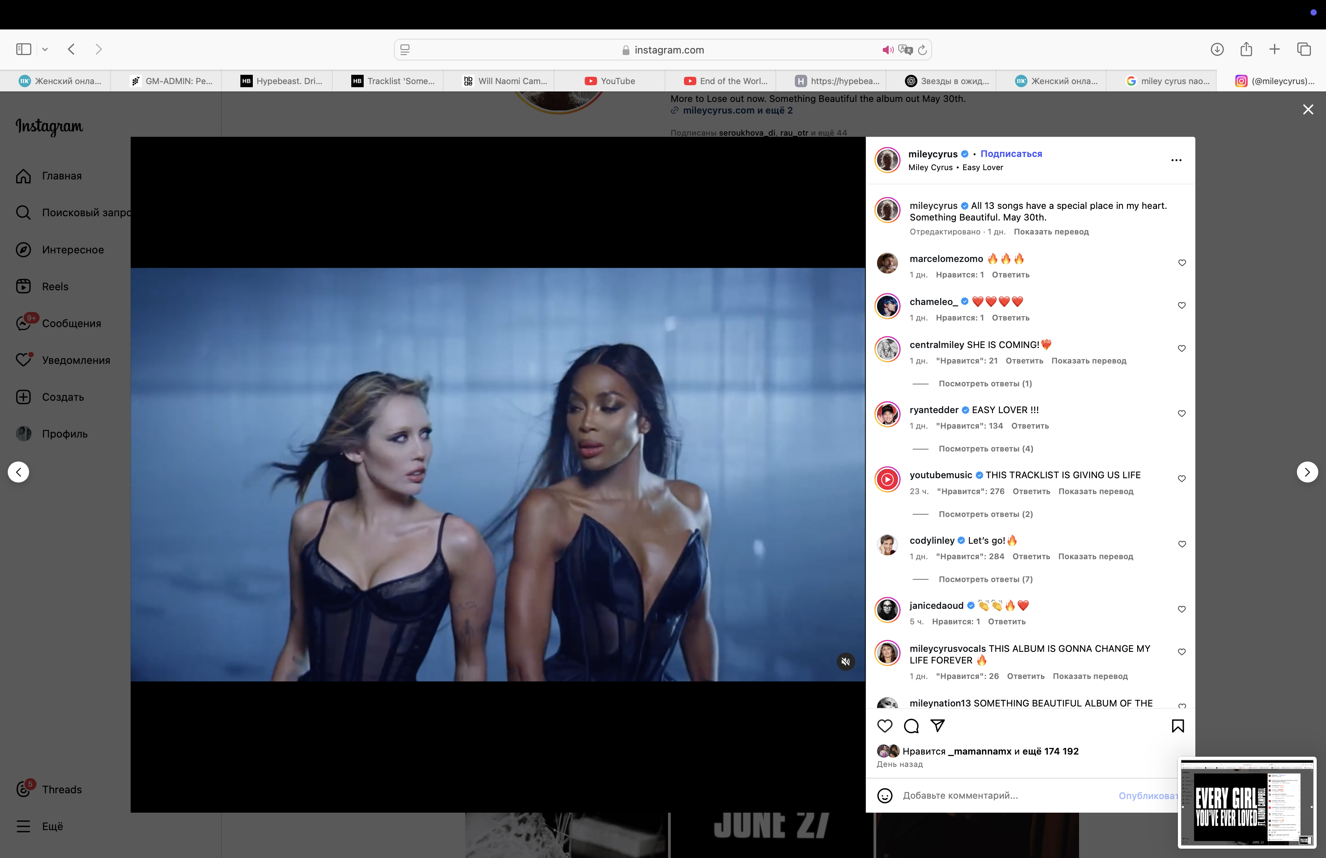Like the post heart icon
The image size is (1326, 858).
coord(885,726)
